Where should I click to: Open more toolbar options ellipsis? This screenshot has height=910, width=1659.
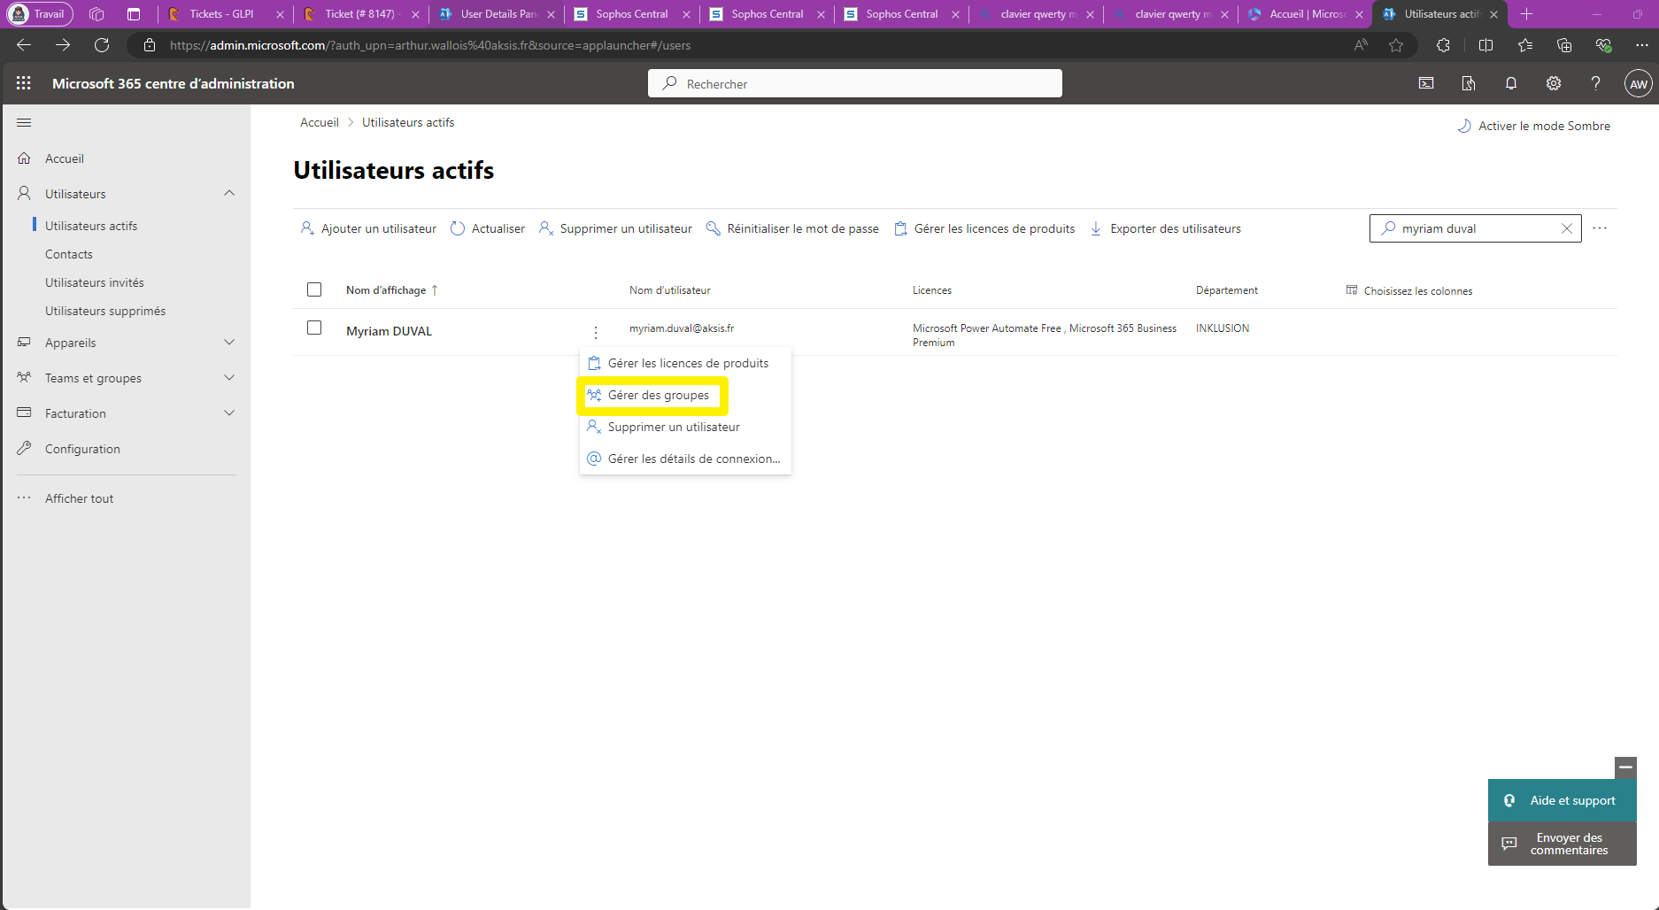tap(1600, 228)
